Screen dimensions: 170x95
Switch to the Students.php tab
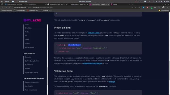click(78, 4)
